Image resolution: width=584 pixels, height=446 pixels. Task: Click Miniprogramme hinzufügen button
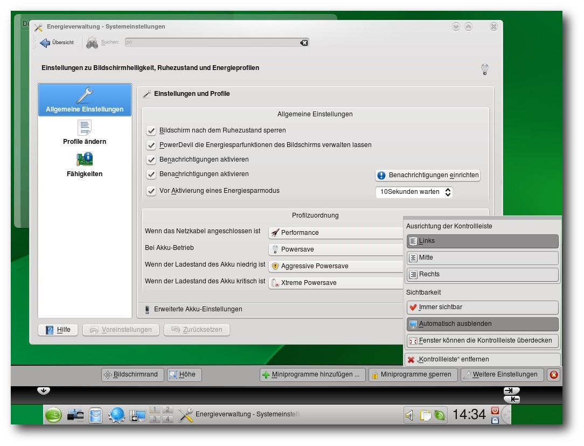(312, 374)
